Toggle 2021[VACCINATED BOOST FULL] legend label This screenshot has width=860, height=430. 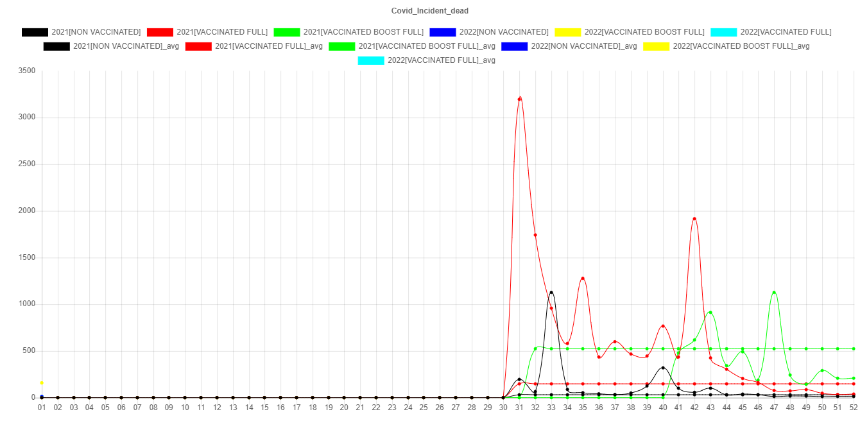363,32
